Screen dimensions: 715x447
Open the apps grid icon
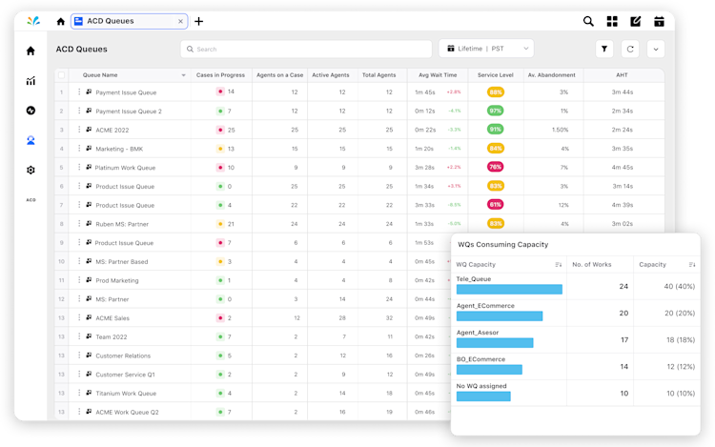pyautogui.click(x=612, y=21)
